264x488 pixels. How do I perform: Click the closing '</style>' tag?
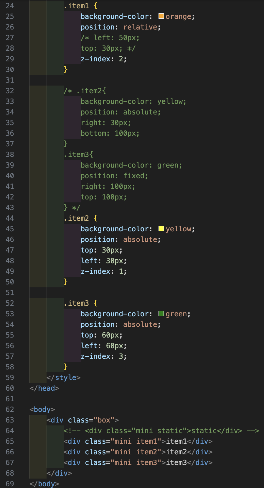tap(63, 377)
